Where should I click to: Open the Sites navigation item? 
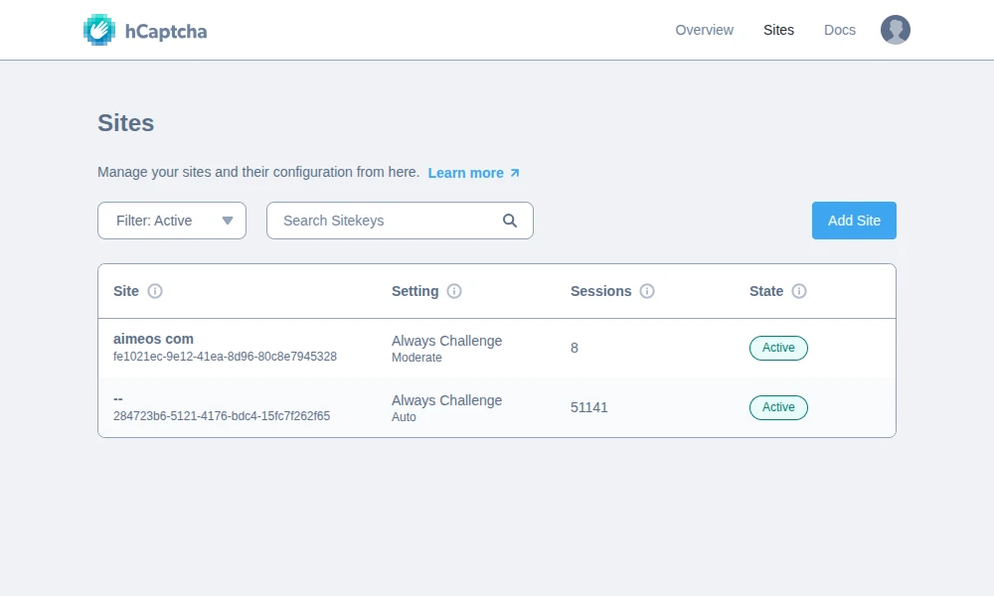pyautogui.click(x=778, y=30)
